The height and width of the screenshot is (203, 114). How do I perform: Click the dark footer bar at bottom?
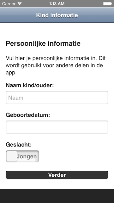pos(57,196)
